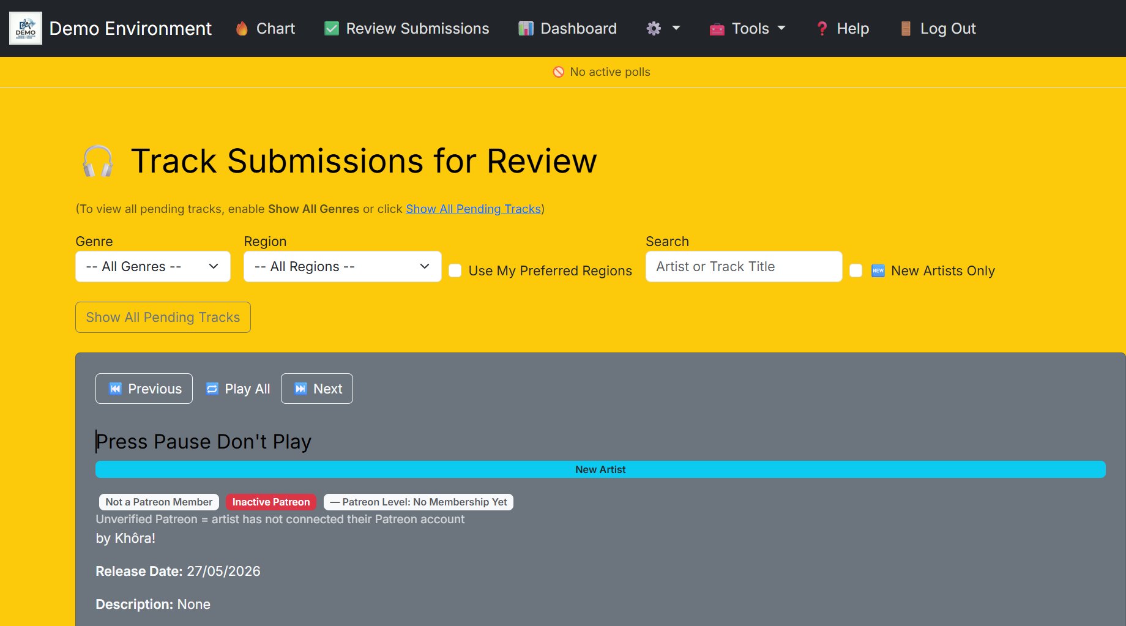This screenshot has height=626, width=1126.
Task: Open the All Genres dropdown
Action: click(153, 266)
